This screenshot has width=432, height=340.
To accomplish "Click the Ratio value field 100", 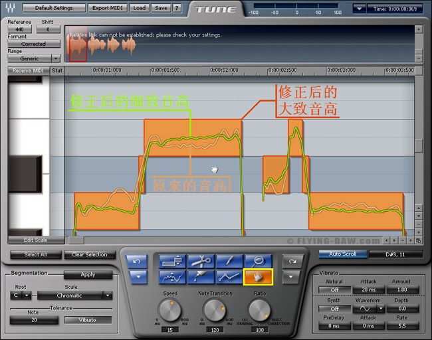I will [260, 329].
